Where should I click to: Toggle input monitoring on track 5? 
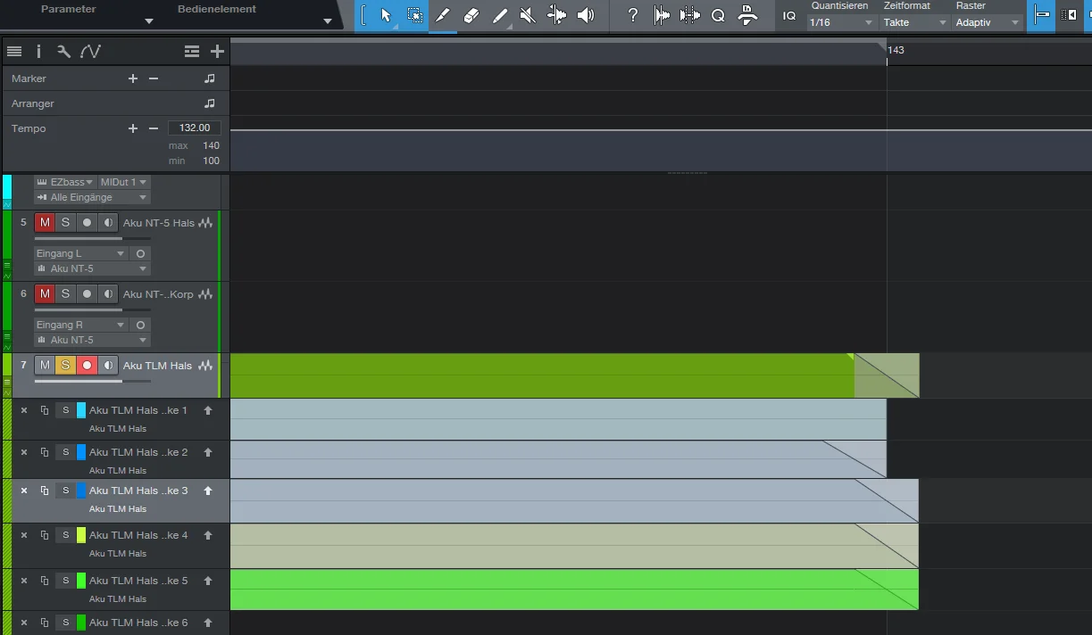[x=108, y=223]
